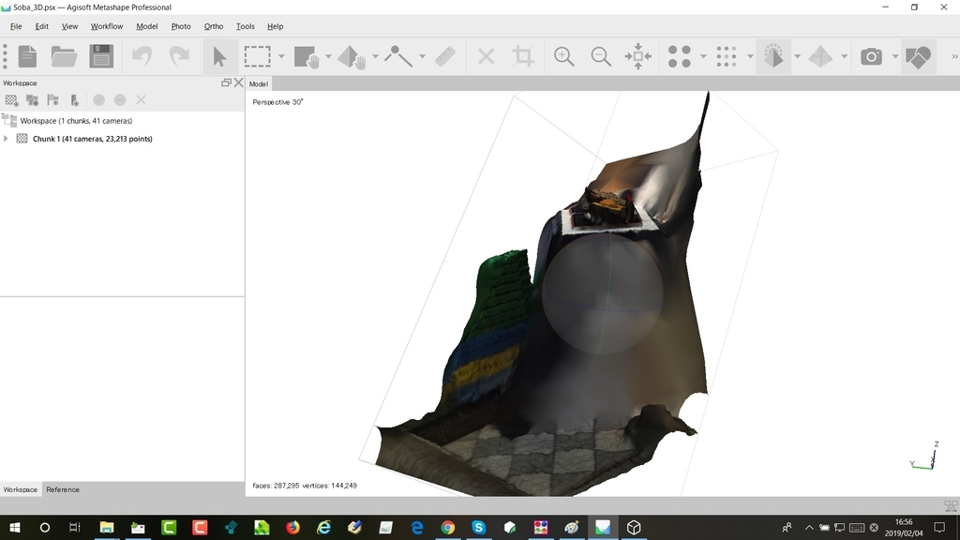The height and width of the screenshot is (540, 960).
Task: Toggle the textured Model view mode
Action: (773, 56)
